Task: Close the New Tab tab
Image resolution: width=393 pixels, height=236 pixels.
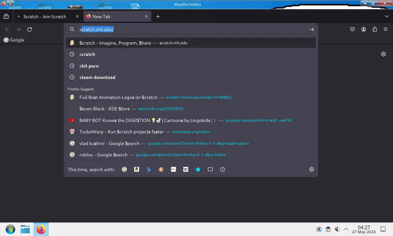Action: pyautogui.click(x=146, y=17)
